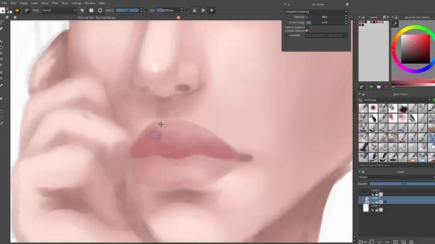The width and height of the screenshot is (435, 244).
Task: Toggle vertical mirror tool icon
Action: click(203, 11)
